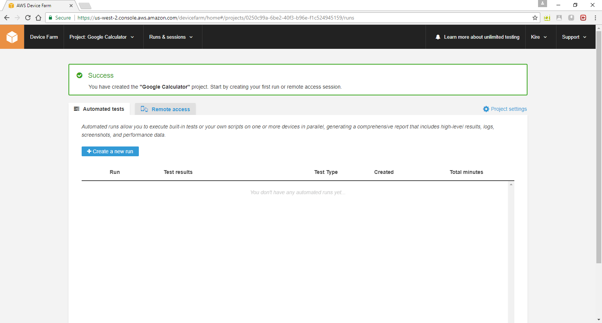Screen dimensions: 602x323
Task: Open the Device Farm home link
Action: tap(44, 37)
